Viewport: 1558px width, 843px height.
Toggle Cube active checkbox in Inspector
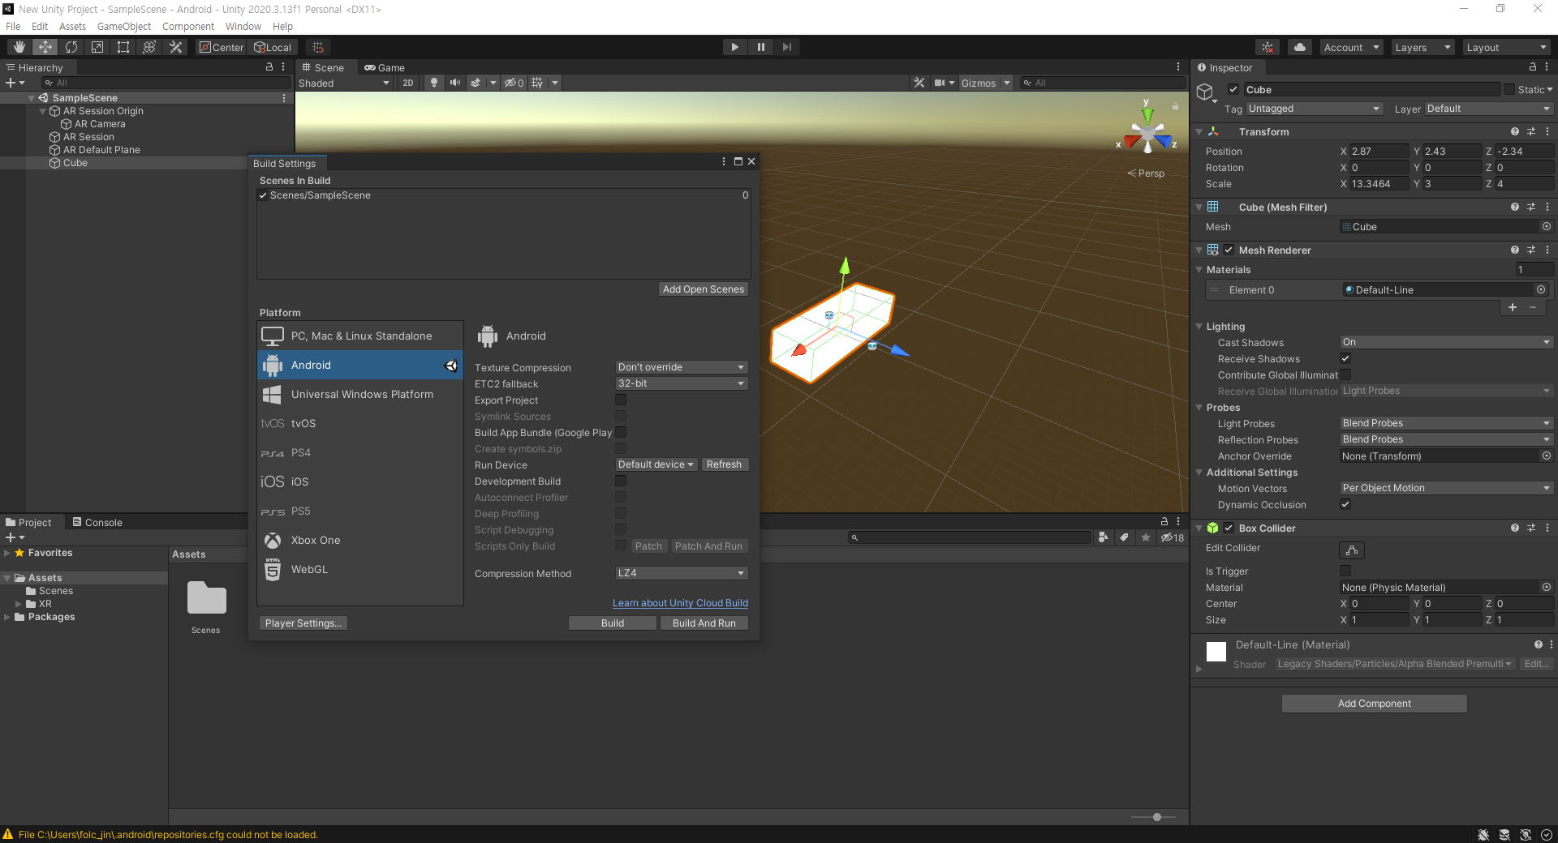(1233, 89)
